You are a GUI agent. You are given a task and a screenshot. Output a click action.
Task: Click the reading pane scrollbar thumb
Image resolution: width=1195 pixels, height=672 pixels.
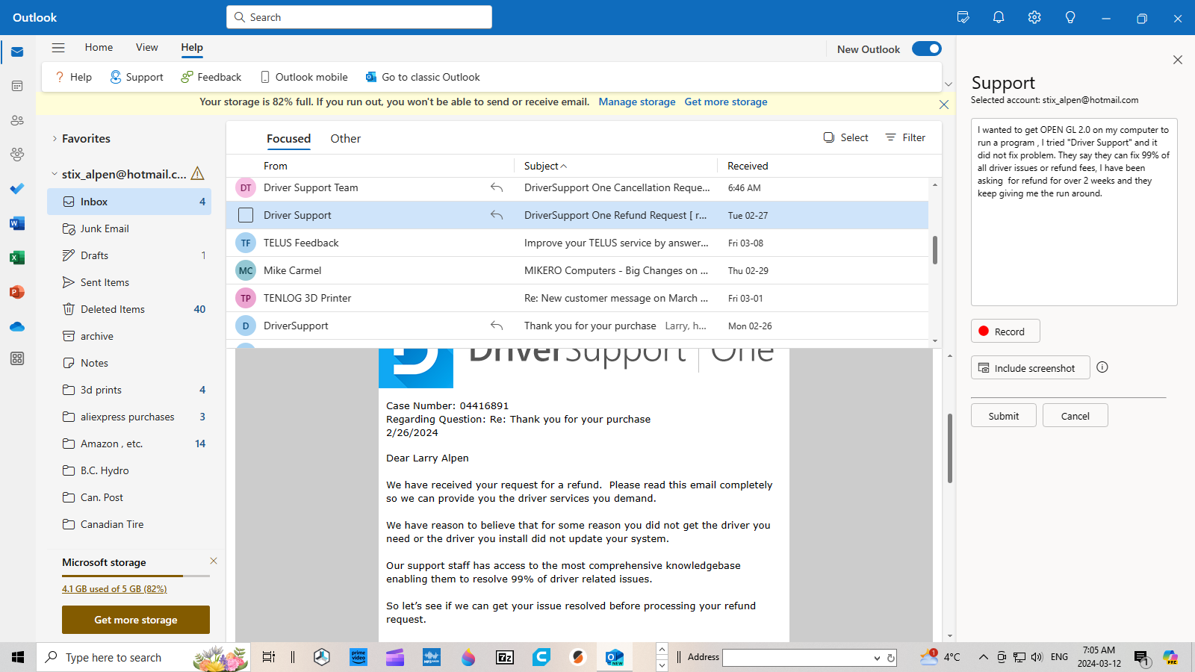[x=950, y=448]
